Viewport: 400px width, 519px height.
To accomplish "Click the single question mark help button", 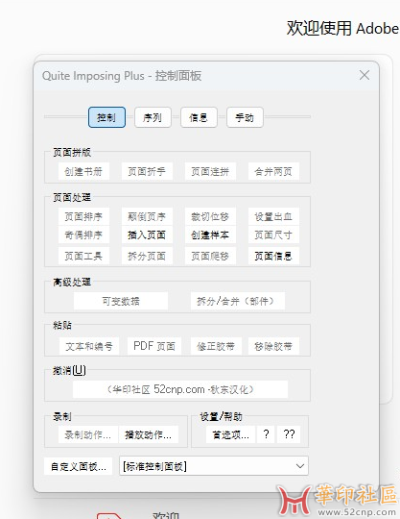I will pos(266,434).
